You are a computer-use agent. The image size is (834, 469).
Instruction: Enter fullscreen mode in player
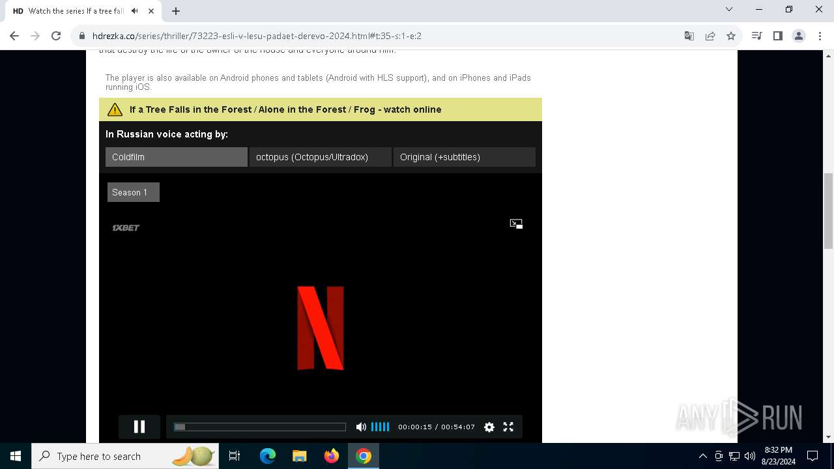508,427
